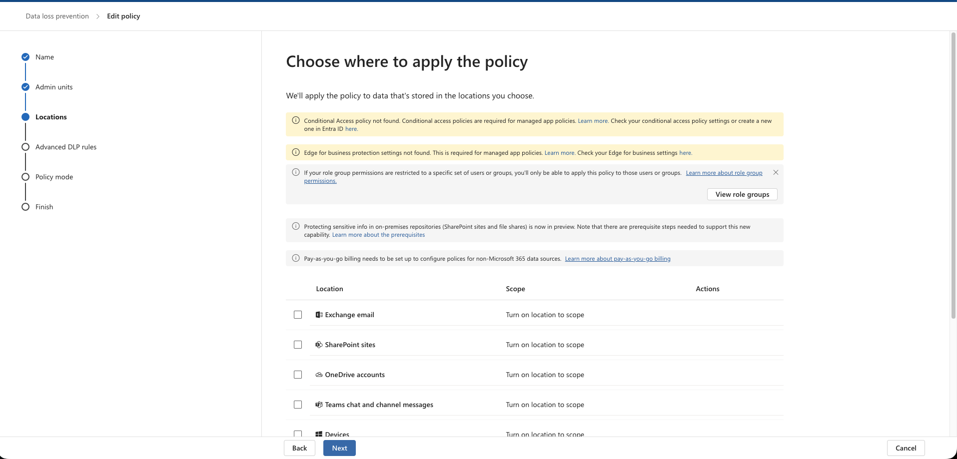The image size is (957, 459).
Task: Jump to the Policy mode step
Action: click(54, 177)
